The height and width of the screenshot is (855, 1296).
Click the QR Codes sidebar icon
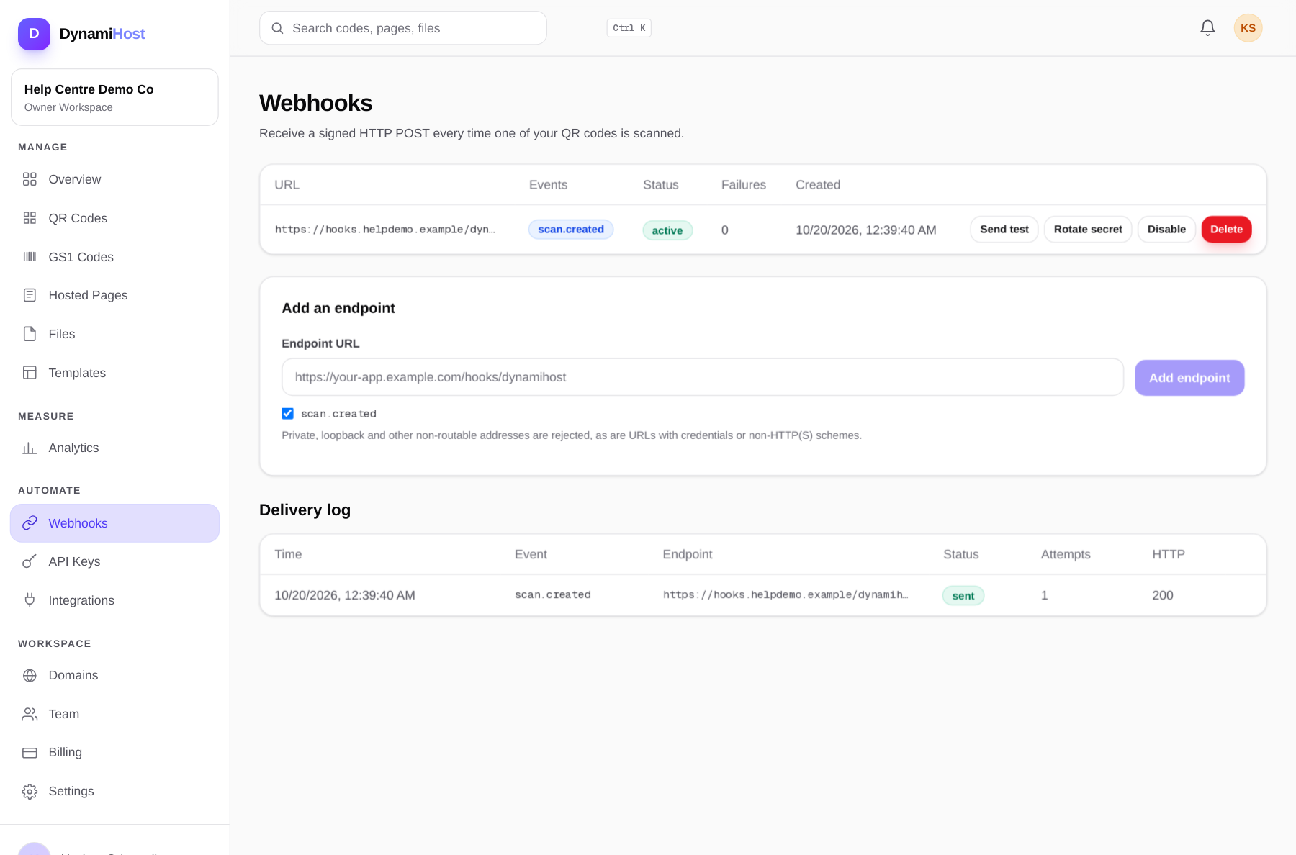[x=30, y=218]
